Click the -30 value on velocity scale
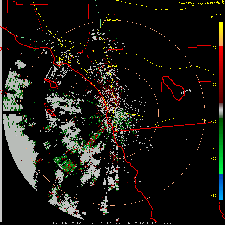This screenshot has height=225, width=225. coord(214,140)
